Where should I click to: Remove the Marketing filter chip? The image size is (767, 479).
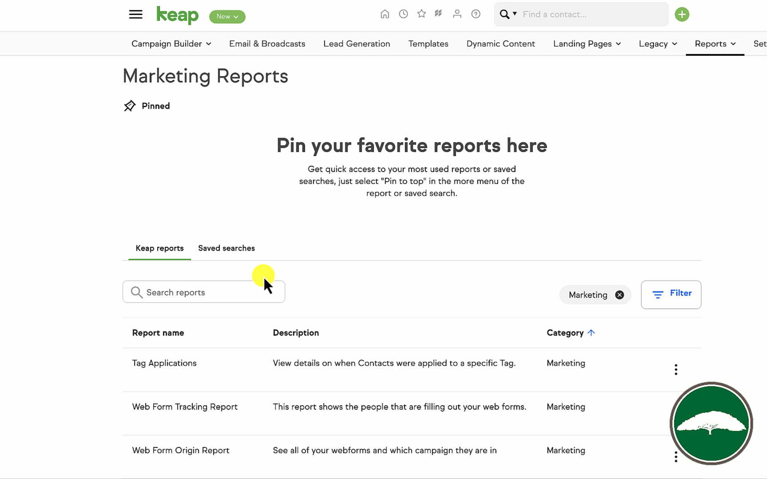619,295
